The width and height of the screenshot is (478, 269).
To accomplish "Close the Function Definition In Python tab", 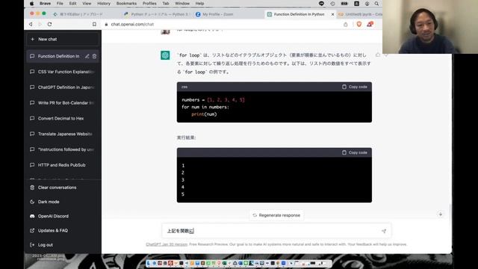I will [x=332, y=14].
